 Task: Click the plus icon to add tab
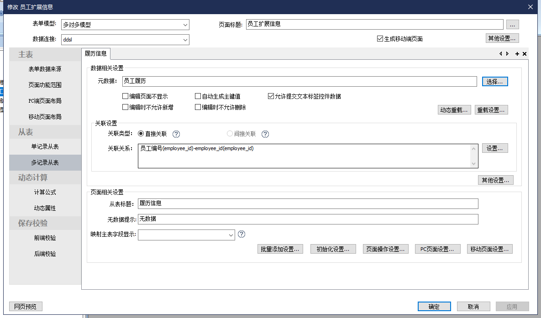point(517,54)
